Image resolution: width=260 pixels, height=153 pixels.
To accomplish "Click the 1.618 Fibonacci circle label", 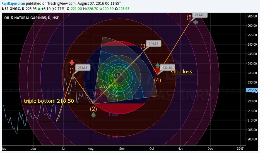I will tap(113, 114).
